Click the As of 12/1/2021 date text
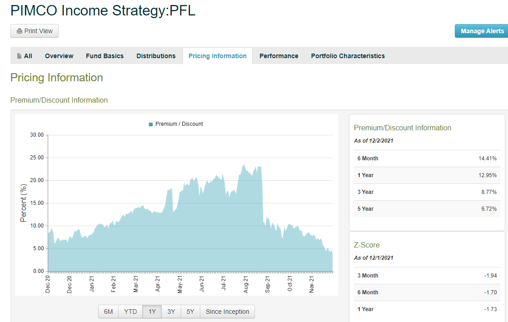Viewport: 508px width, 322px height. (x=373, y=258)
